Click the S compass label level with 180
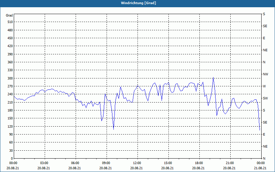This screenshot has width=275, height=172. (264, 110)
